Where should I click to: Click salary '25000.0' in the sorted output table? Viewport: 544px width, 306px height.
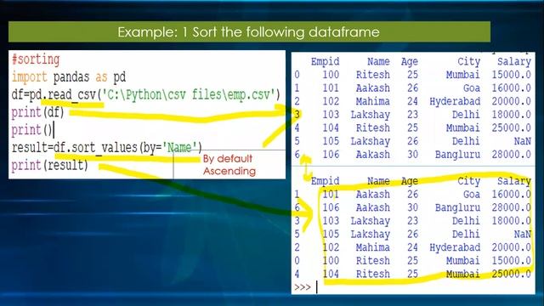pyautogui.click(x=511, y=274)
